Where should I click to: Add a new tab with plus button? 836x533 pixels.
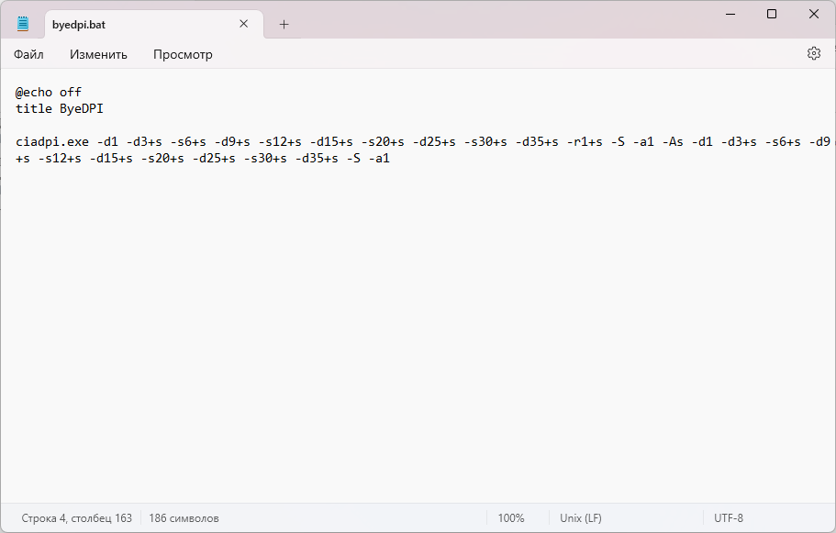pos(284,25)
